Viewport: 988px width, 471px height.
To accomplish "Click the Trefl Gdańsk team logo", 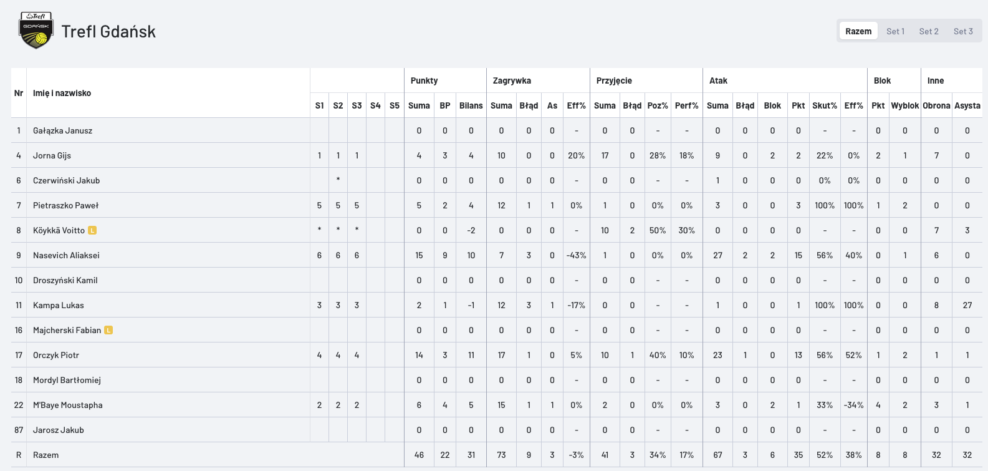I will pyautogui.click(x=36, y=31).
